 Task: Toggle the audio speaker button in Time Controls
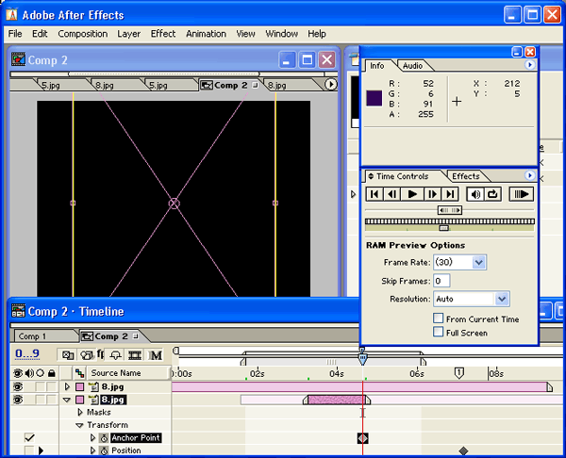pos(475,194)
